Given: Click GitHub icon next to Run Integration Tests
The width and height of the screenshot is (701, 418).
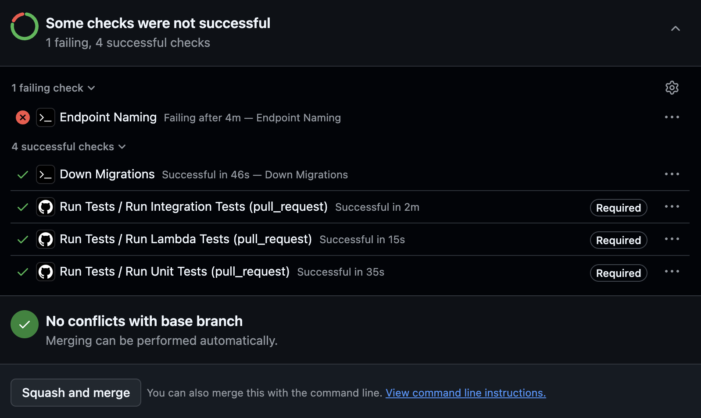Looking at the screenshot, I should point(46,207).
